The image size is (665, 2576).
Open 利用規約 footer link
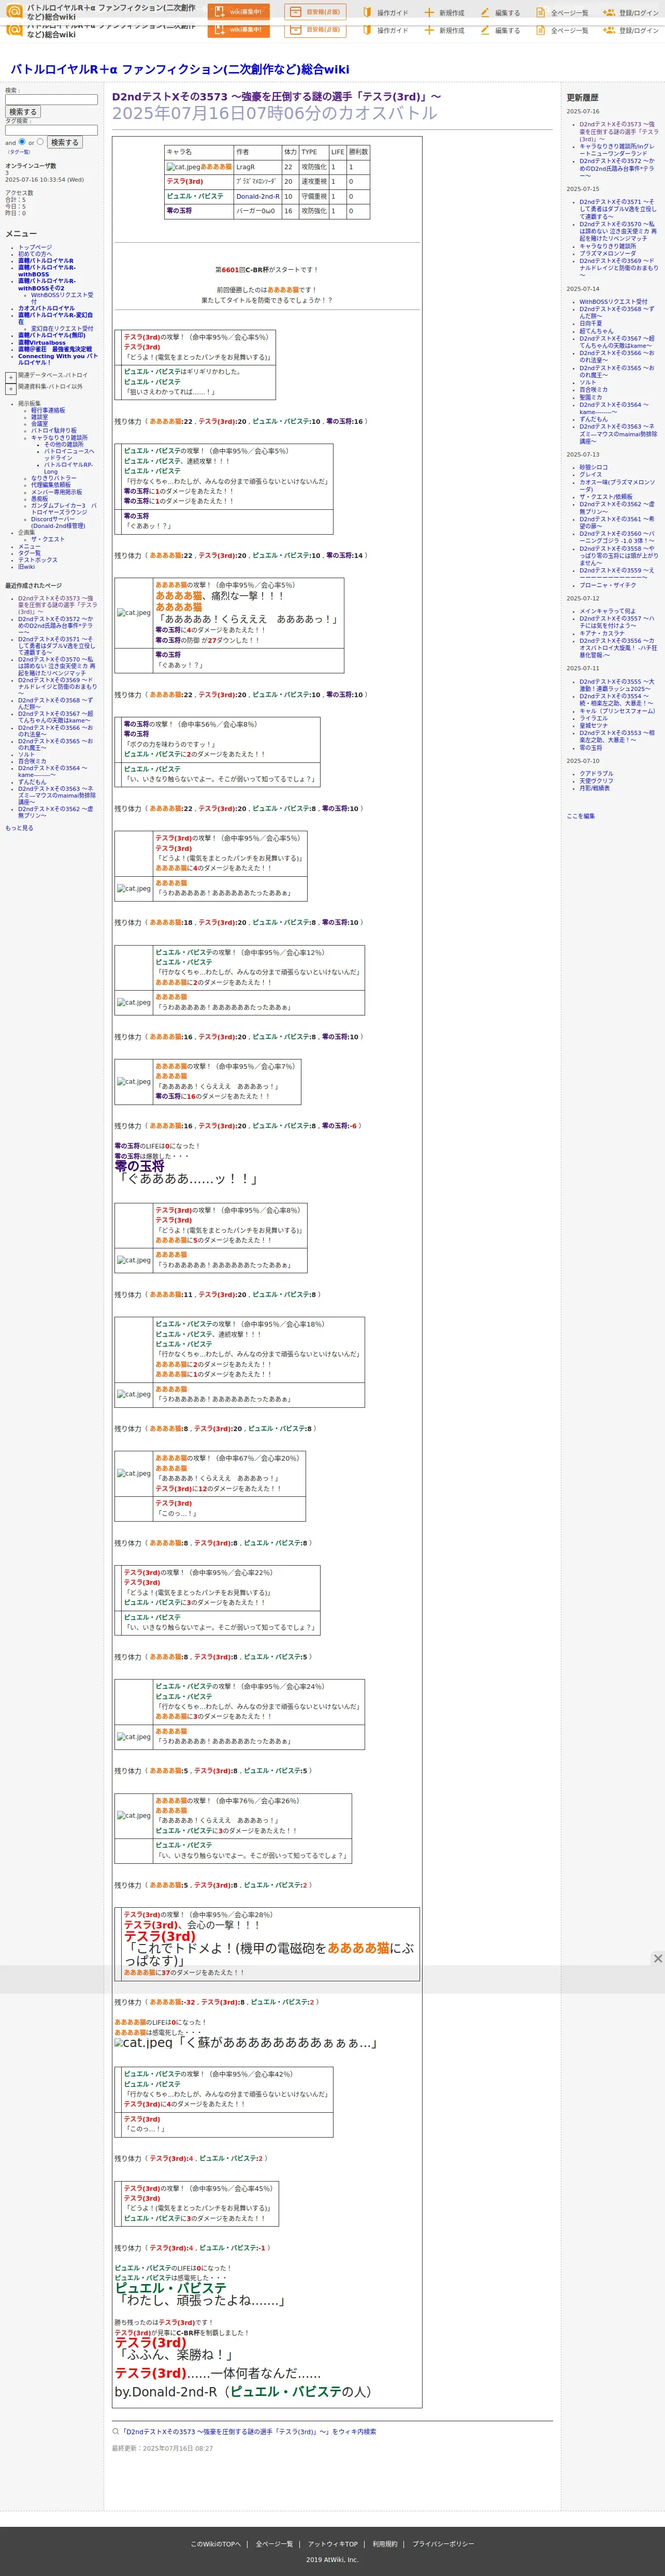pyautogui.click(x=385, y=2543)
